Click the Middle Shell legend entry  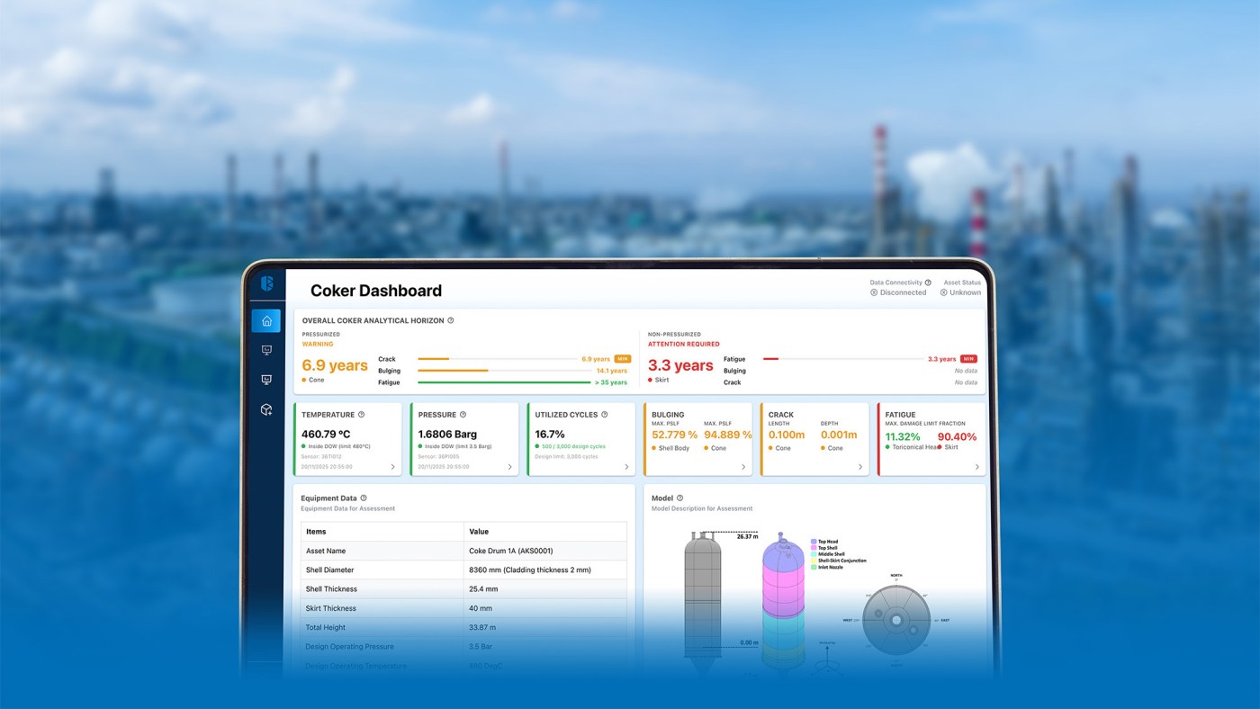pyautogui.click(x=828, y=554)
